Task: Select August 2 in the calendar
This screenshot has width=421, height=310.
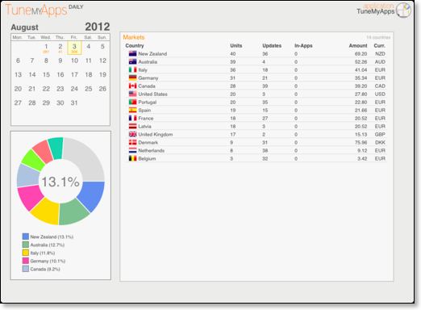Action: point(60,48)
